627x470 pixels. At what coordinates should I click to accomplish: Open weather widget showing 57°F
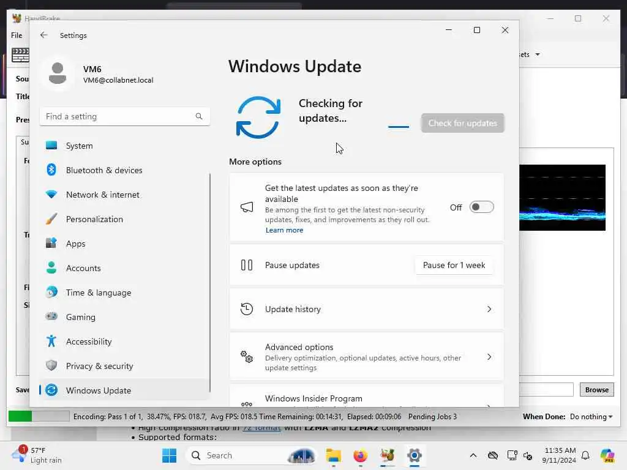pyautogui.click(x=37, y=455)
